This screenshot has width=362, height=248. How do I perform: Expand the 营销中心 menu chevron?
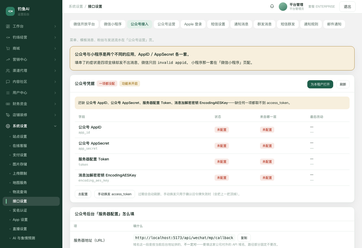point(55,60)
